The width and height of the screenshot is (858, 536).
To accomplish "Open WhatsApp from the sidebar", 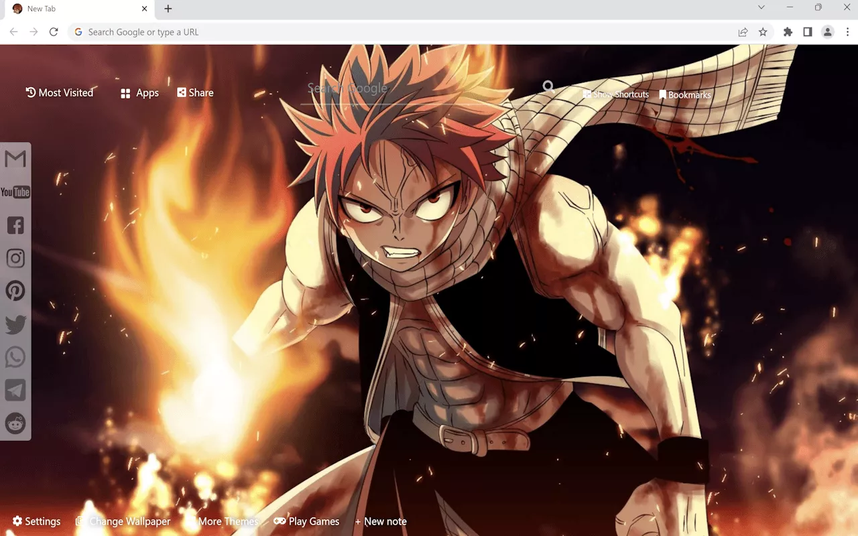I will (x=15, y=357).
